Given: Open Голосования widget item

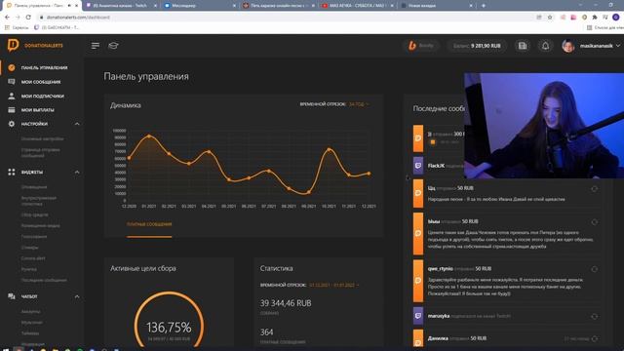Looking at the screenshot, I should click(x=34, y=236).
